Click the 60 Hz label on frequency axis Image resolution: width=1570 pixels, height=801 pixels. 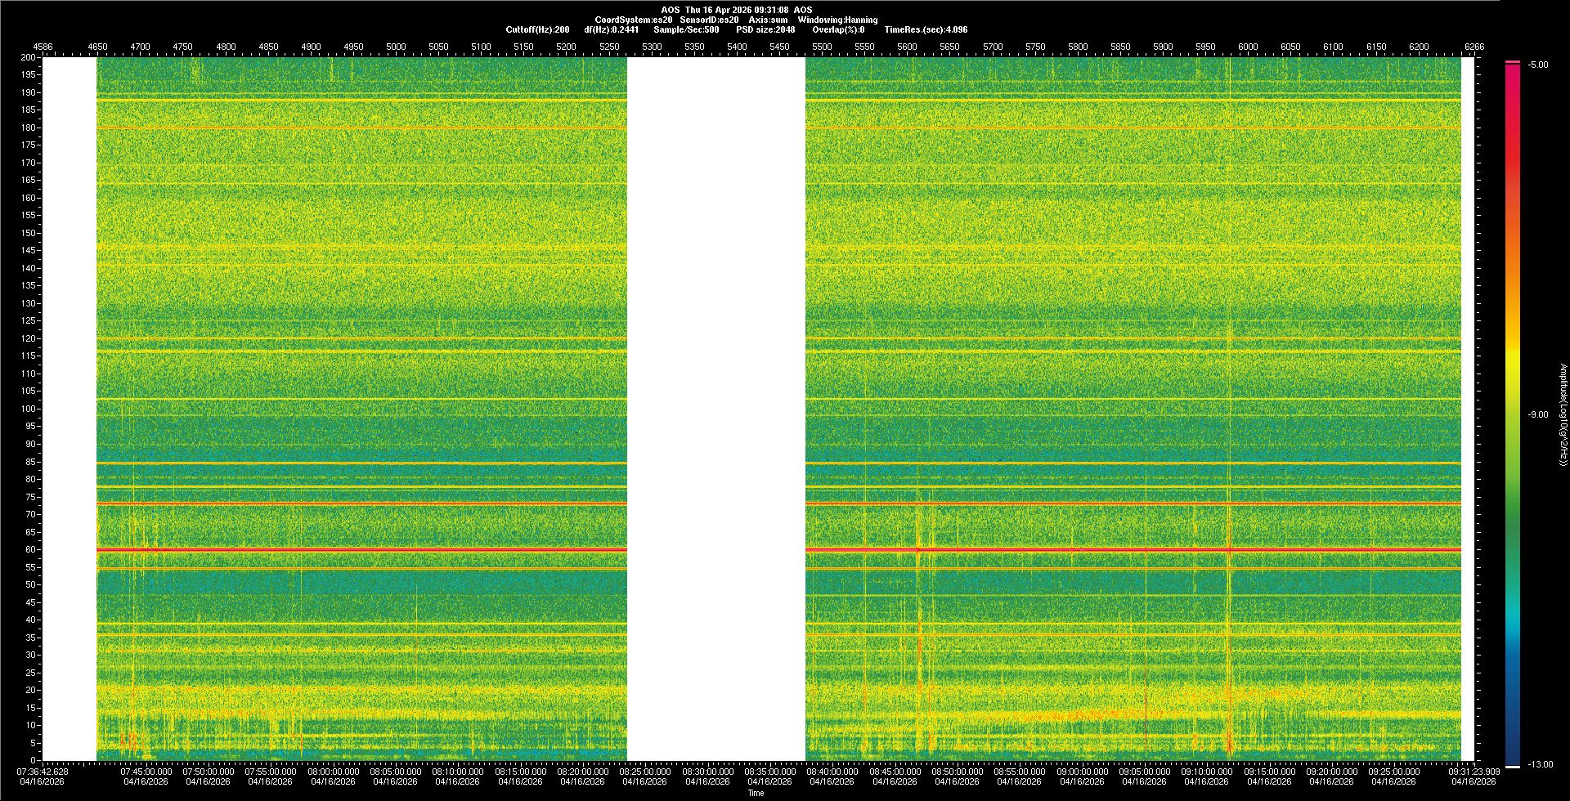pyautogui.click(x=29, y=549)
